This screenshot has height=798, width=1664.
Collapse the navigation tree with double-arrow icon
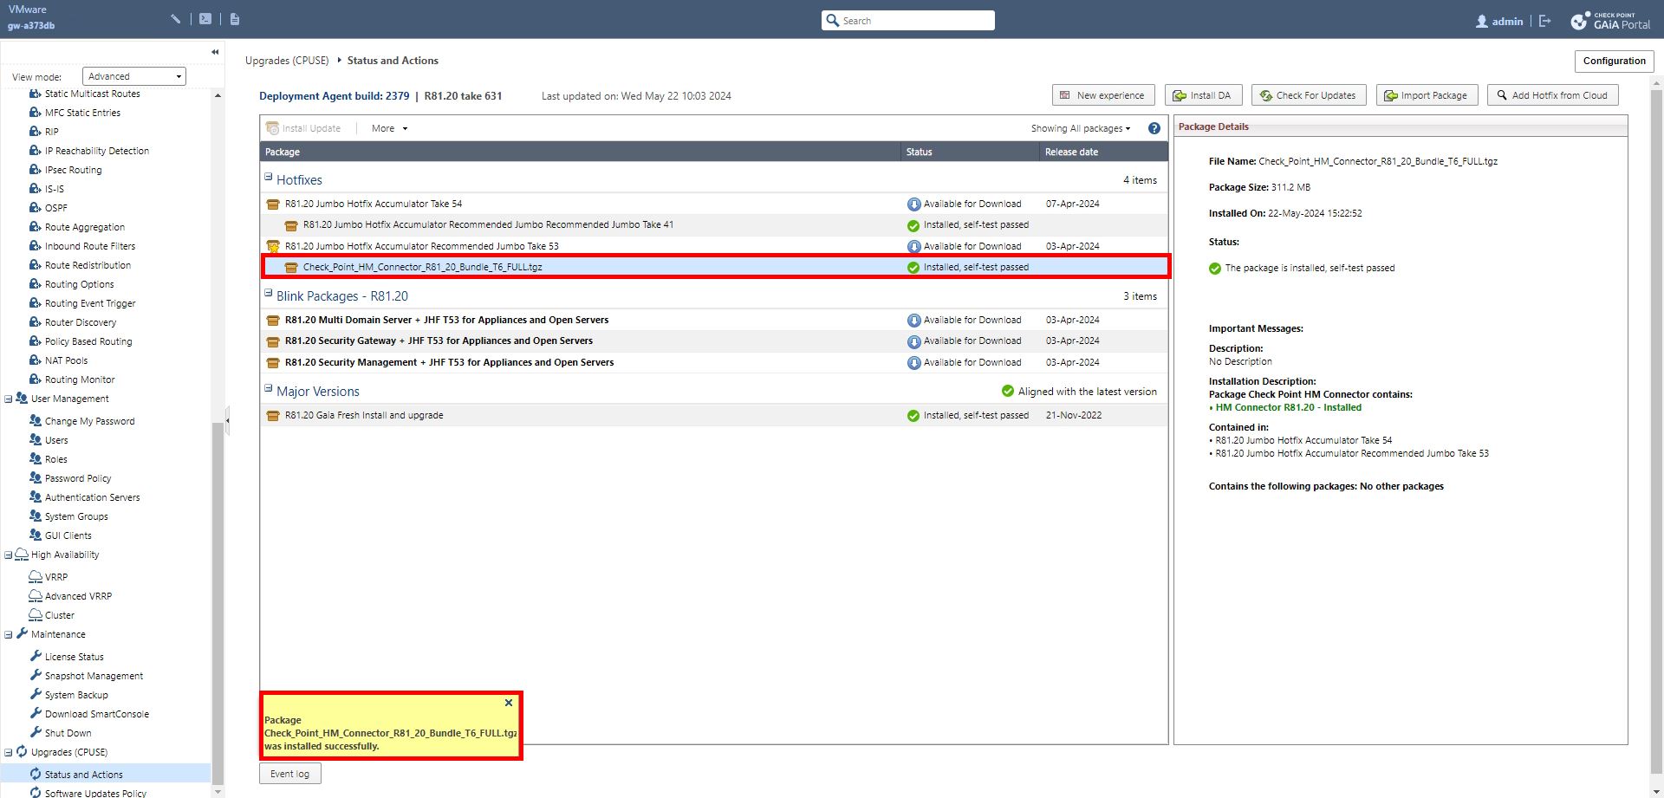[x=215, y=53]
